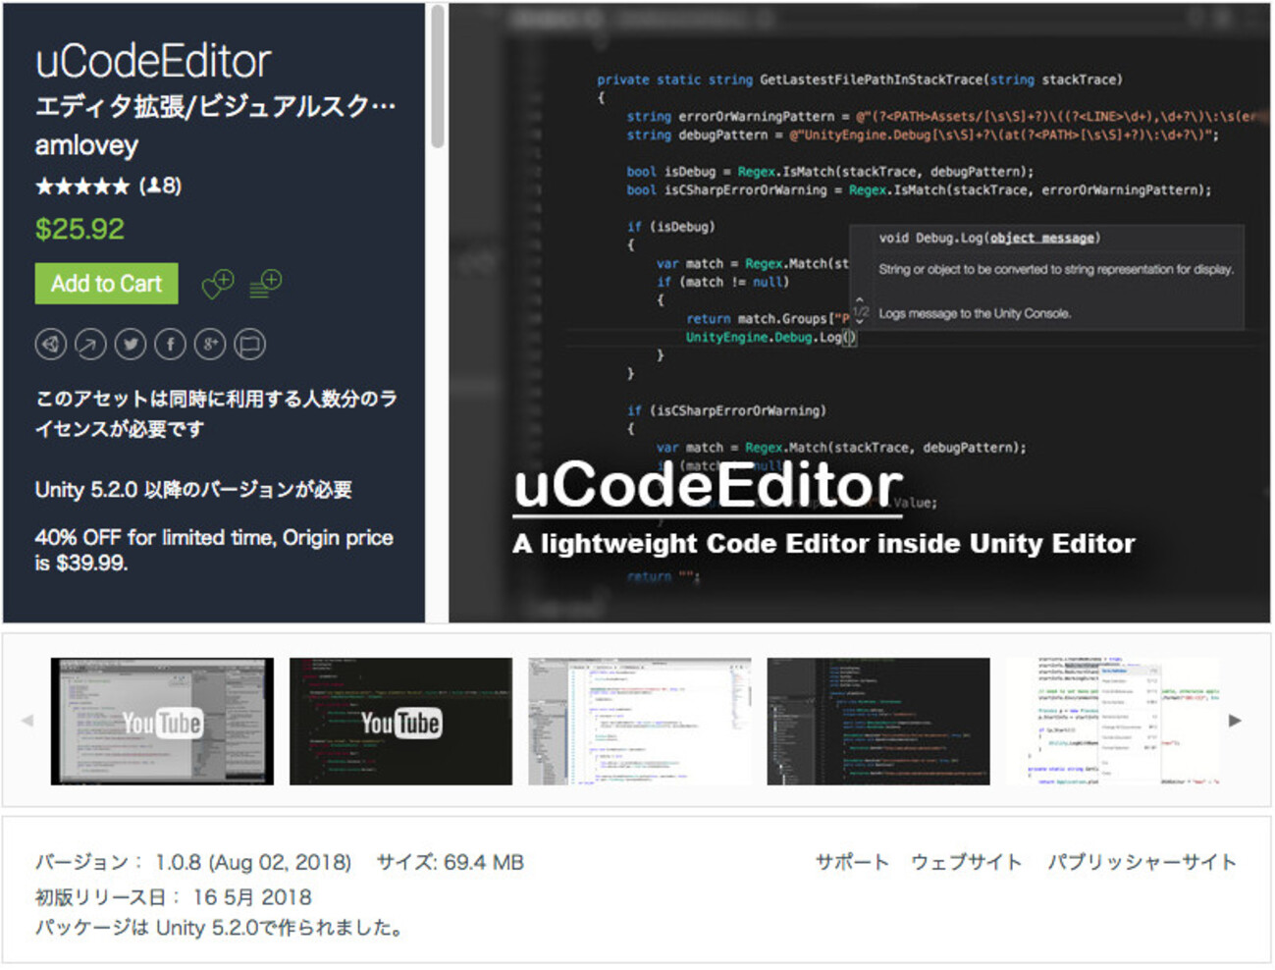Show next thumbnails with right arrow
The width and height of the screenshot is (1275, 970).
[1235, 721]
